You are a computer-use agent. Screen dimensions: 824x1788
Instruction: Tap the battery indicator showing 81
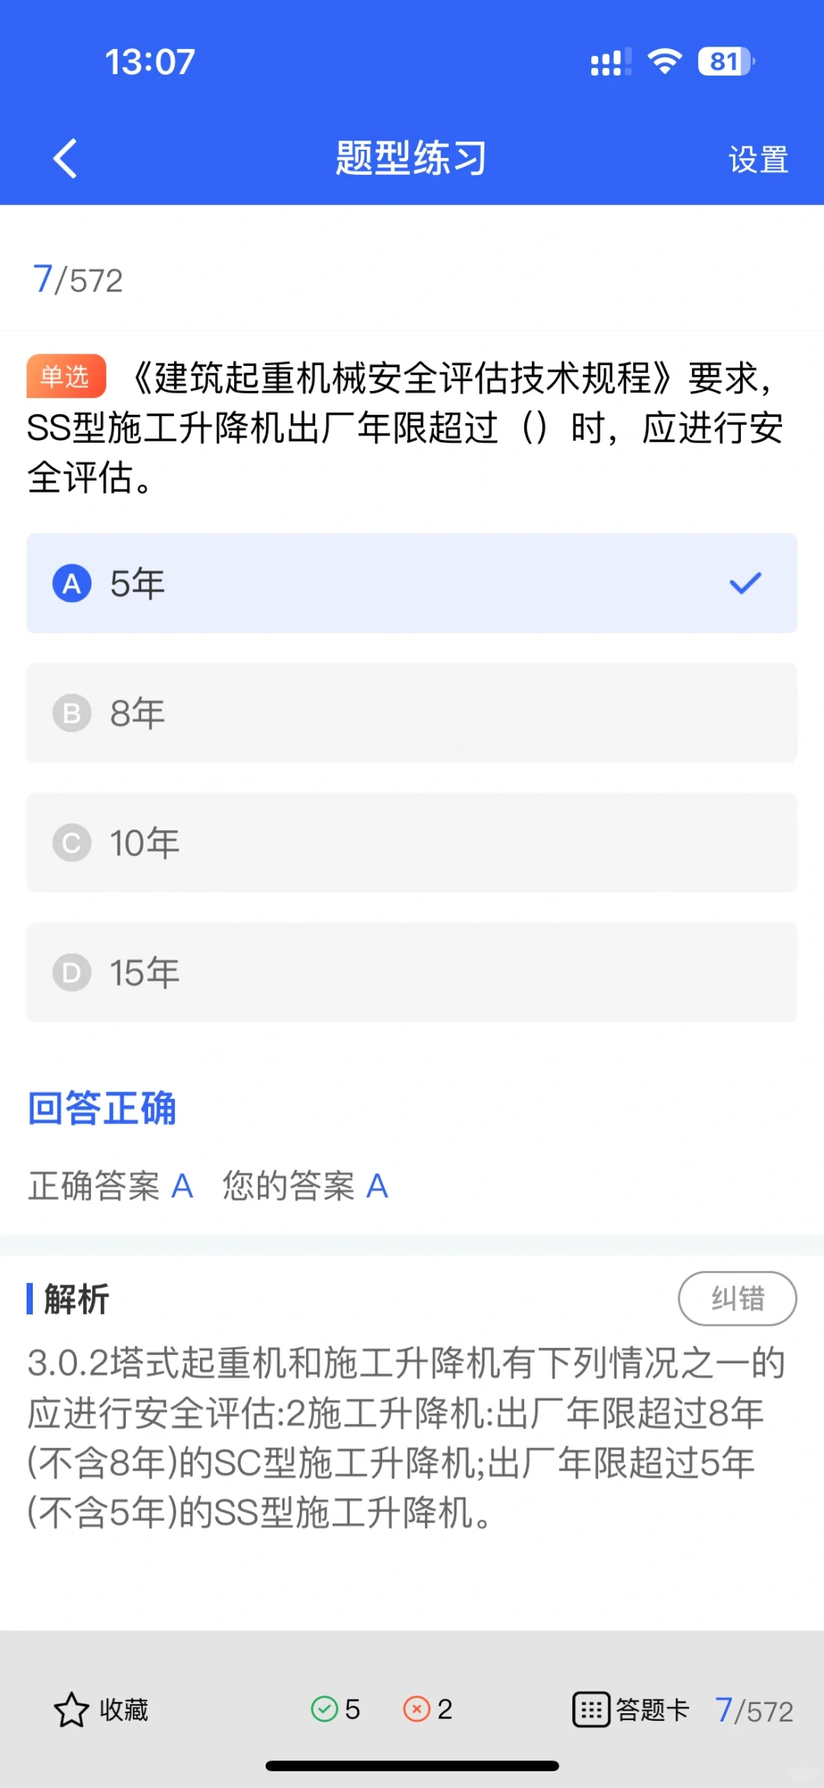coord(726,62)
